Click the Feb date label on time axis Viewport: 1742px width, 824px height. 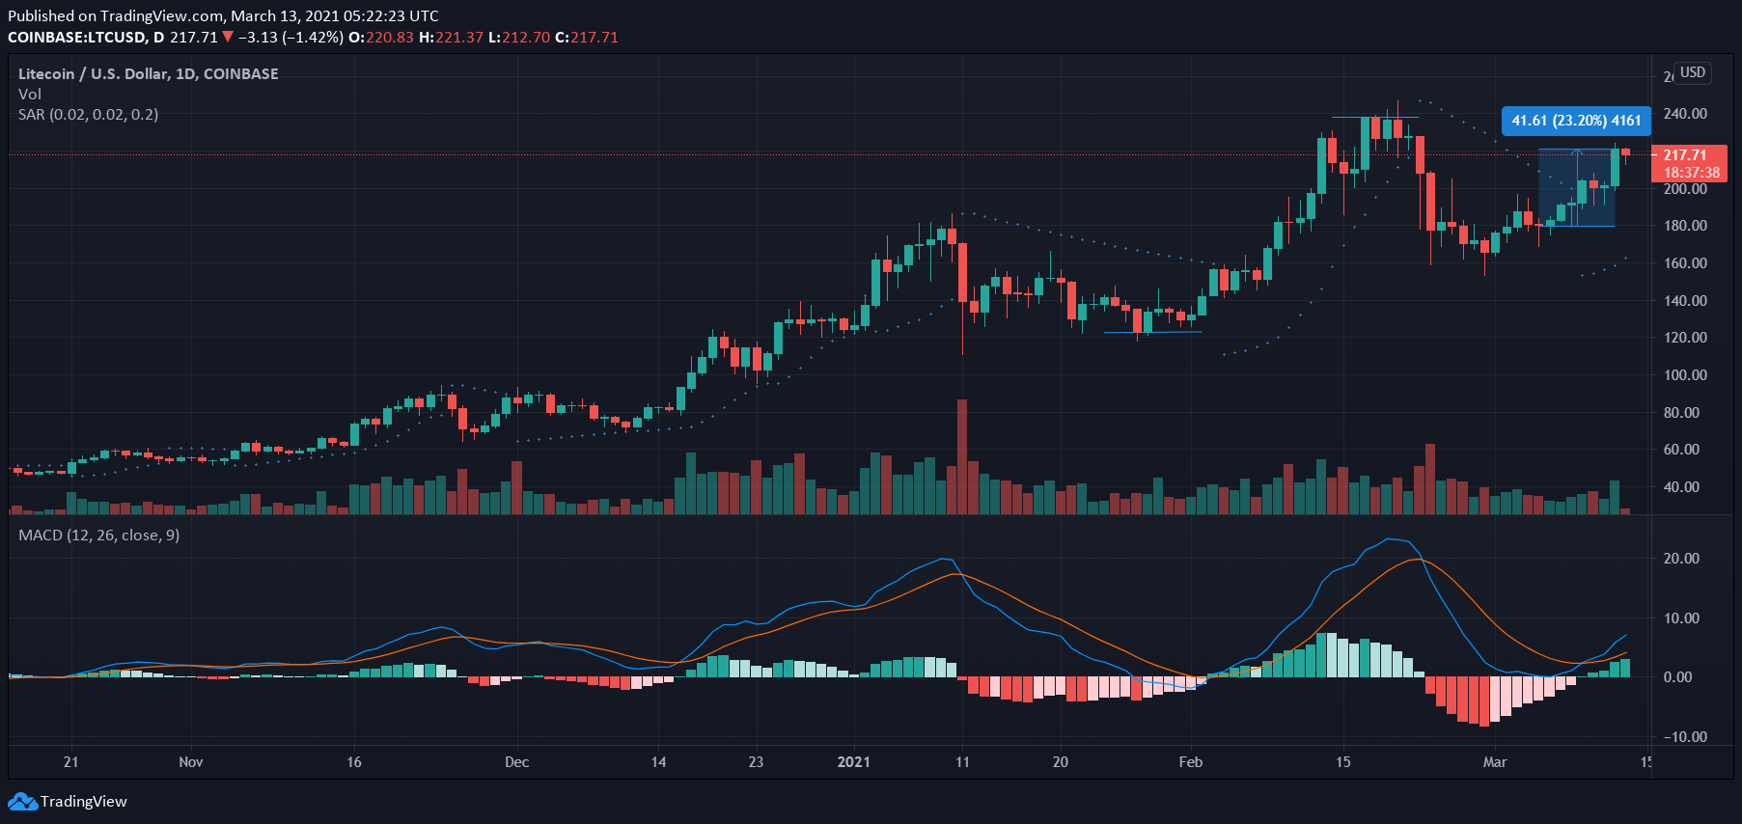[x=1191, y=762]
